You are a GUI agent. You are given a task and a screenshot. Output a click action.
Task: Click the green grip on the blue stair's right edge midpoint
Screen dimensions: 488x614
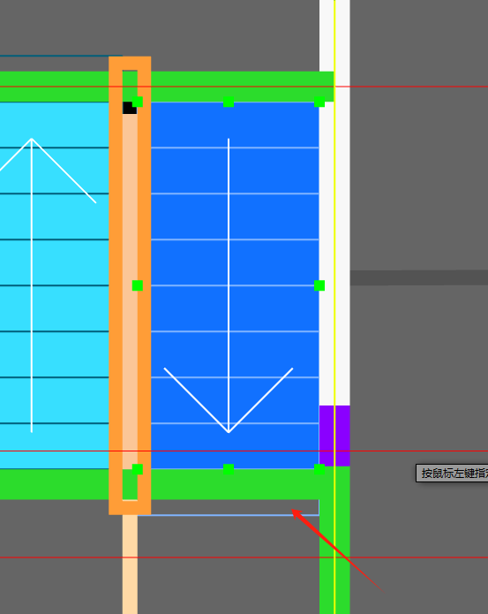click(319, 285)
